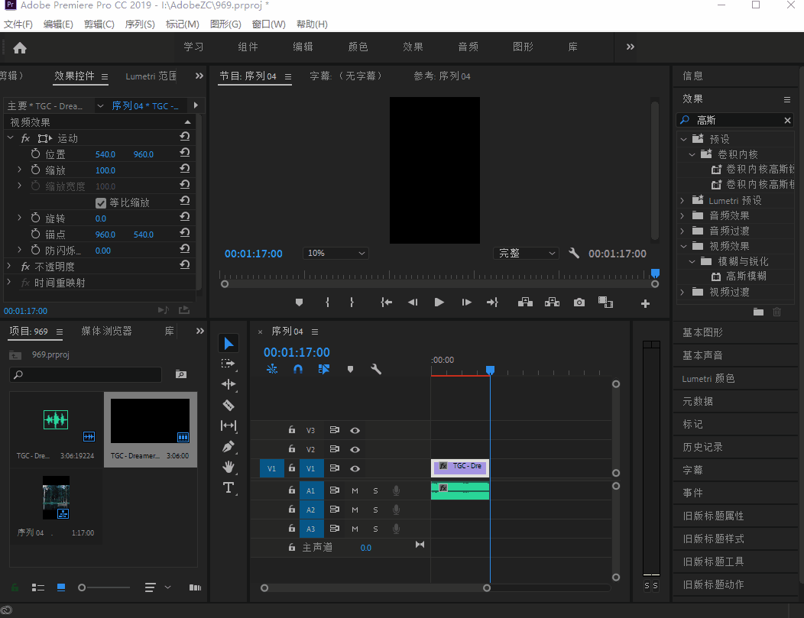Viewport: 804px width, 618px height.
Task: Add a marker in Program monitor
Action: tap(300, 303)
